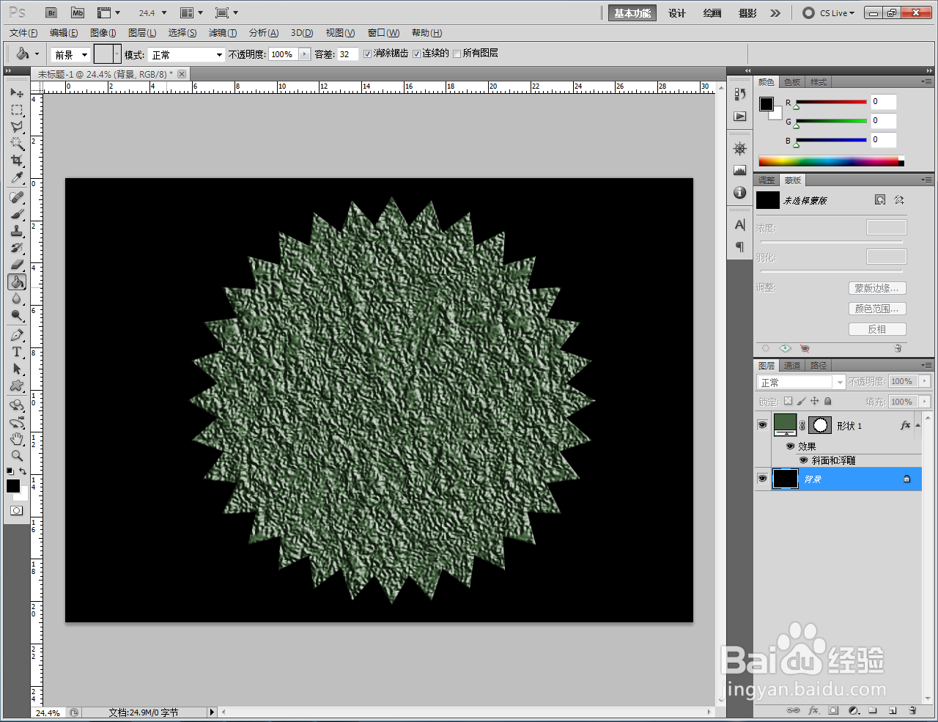Open the CS Live menu
Screen dimensions: 938x722
[x=829, y=12]
